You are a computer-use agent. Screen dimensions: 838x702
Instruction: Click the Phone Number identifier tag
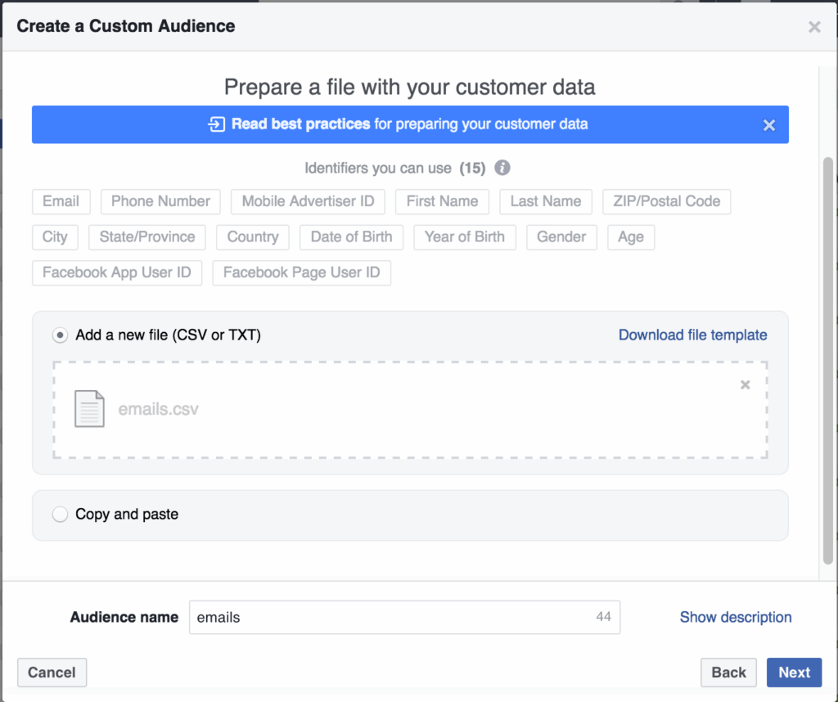point(160,201)
